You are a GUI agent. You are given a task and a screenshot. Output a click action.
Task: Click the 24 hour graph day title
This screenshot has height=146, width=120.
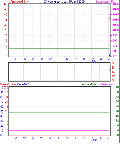(64, 2)
